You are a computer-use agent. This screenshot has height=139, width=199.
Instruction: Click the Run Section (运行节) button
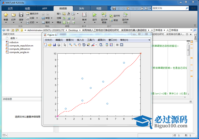point(115,16)
